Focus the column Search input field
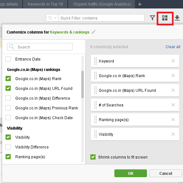The width and height of the screenshot is (183, 183). [40, 47]
